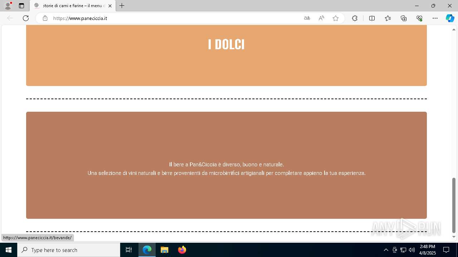
Task: Open the volume tray icon
Action: pyautogui.click(x=412, y=250)
